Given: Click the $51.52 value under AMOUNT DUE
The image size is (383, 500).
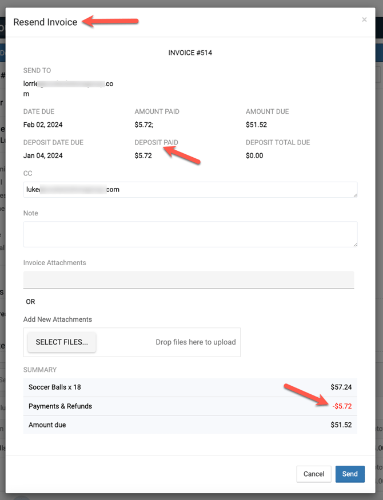Looking at the screenshot, I should [x=256, y=125].
